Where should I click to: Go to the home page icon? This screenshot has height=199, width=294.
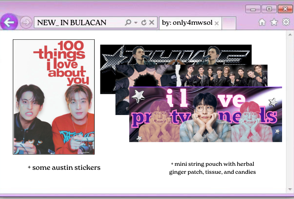(262, 22)
